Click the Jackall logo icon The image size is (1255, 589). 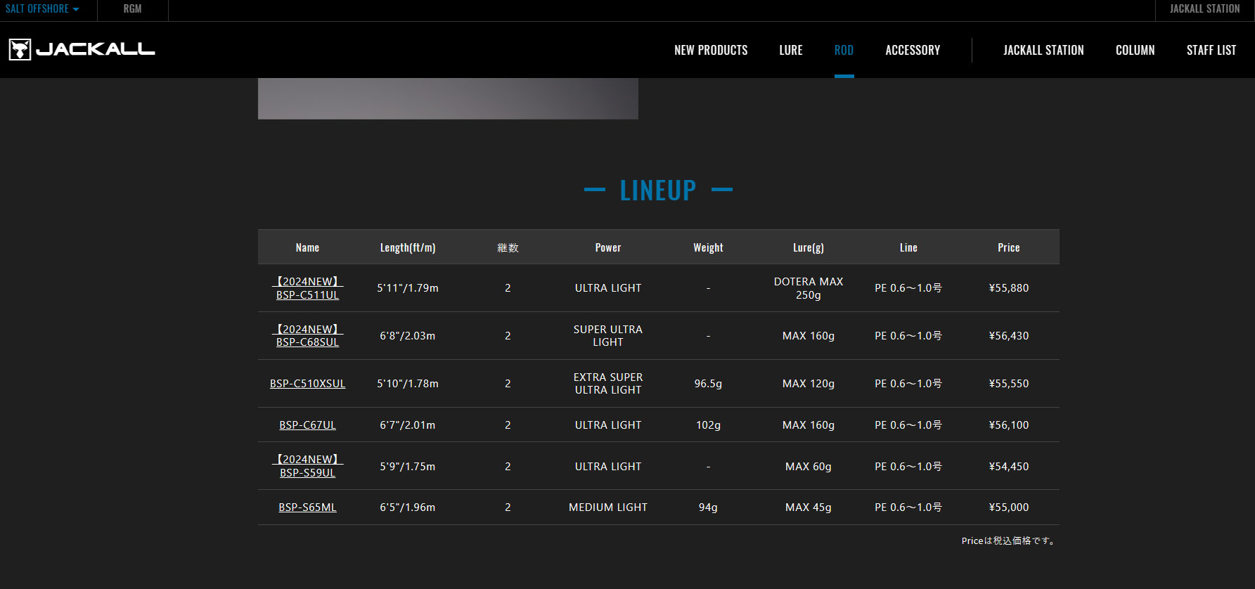(x=20, y=49)
